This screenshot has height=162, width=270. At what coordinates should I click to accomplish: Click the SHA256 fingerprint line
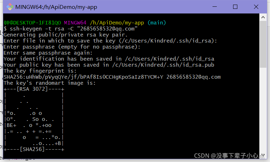tap(112, 77)
